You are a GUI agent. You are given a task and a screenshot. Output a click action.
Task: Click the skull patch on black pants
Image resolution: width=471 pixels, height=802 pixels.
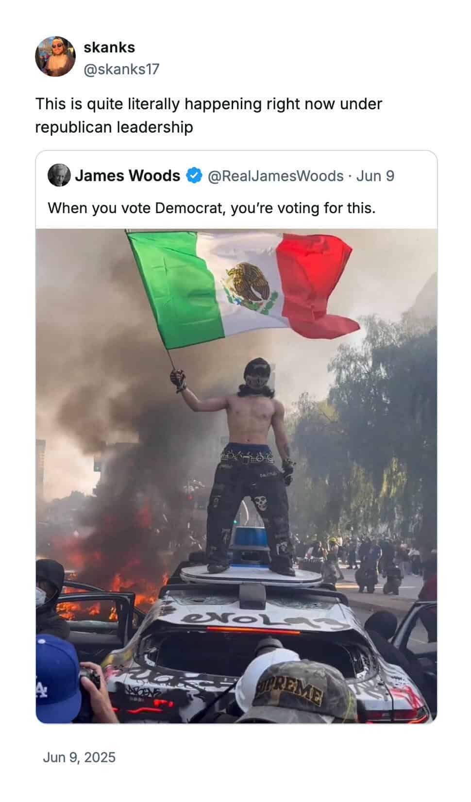(x=261, y=501)
